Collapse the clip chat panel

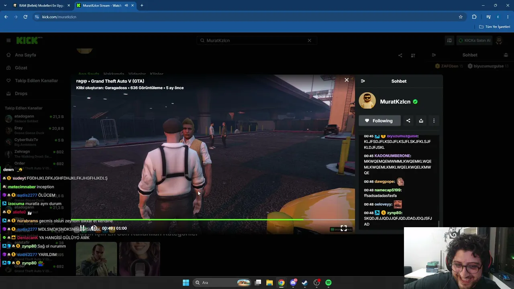coord(363,81)
